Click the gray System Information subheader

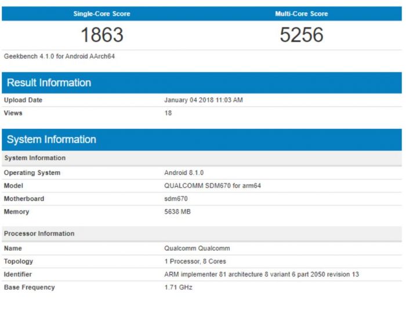tap(35, 158)
